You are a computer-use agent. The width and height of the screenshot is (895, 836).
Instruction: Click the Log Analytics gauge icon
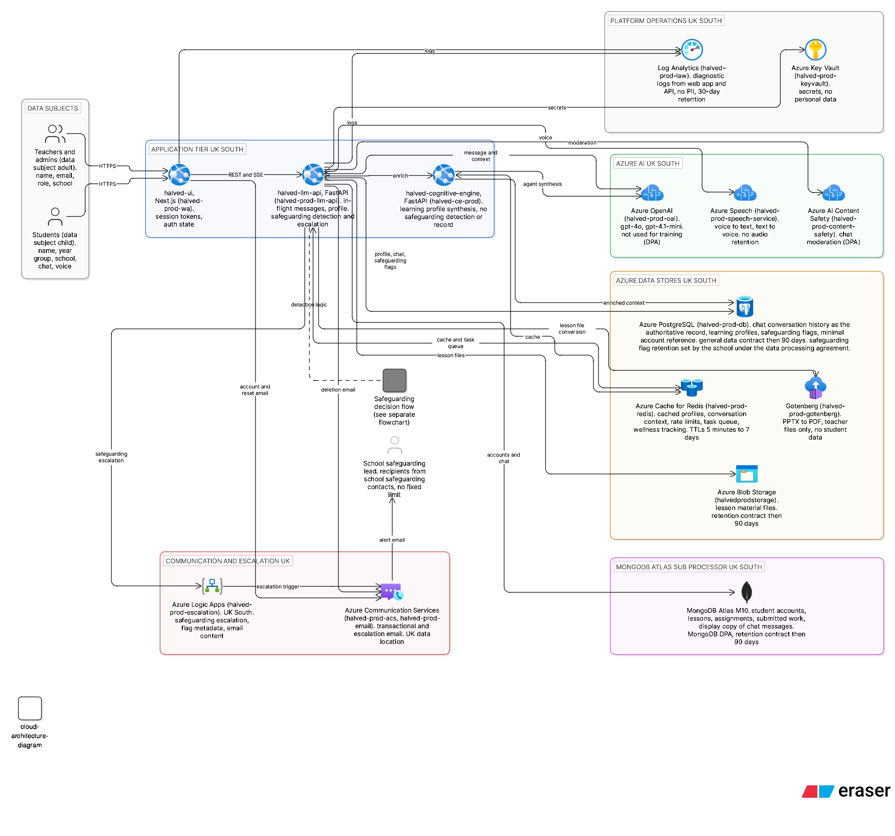(x=692, y=50)
